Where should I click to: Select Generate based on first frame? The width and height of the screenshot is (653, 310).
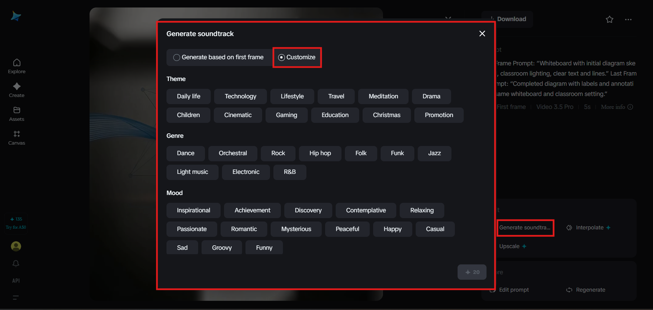pos(177,58)
